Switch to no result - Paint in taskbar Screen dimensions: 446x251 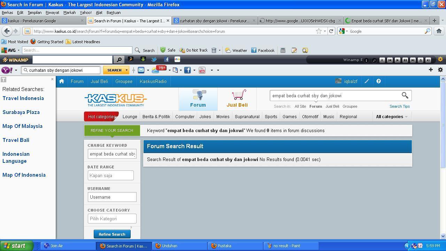point(291,246)
